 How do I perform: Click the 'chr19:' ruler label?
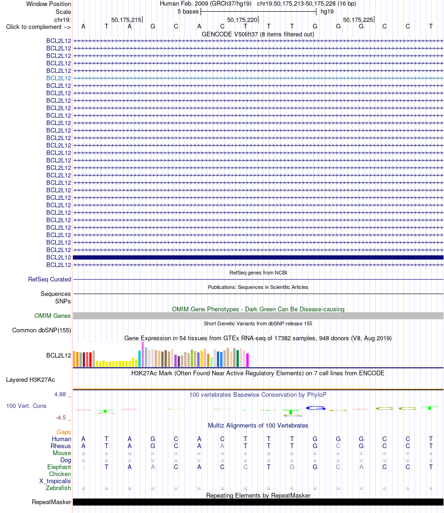(63, 20)
